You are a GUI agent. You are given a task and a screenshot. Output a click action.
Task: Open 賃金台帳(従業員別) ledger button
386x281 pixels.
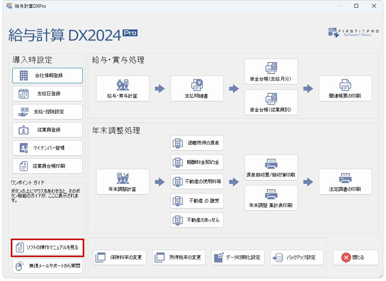click(x=271, y=102)
